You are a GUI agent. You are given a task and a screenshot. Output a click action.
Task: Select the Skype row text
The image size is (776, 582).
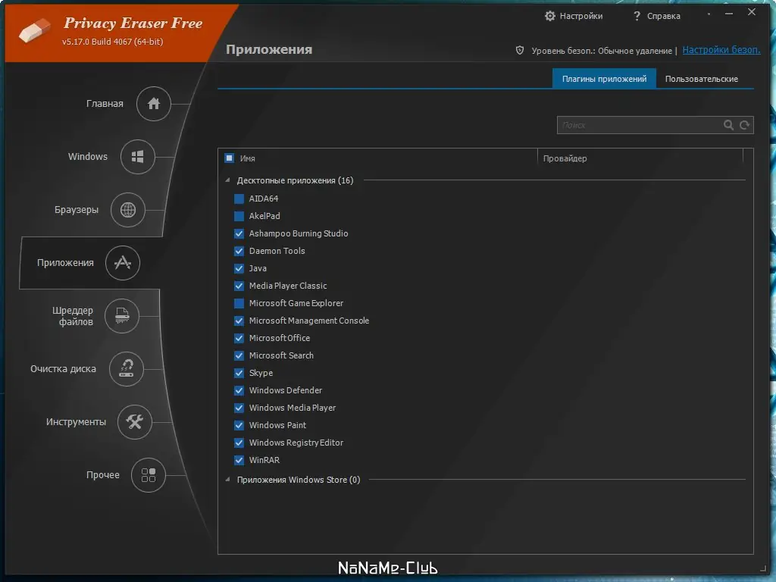[x=261, y=373]
